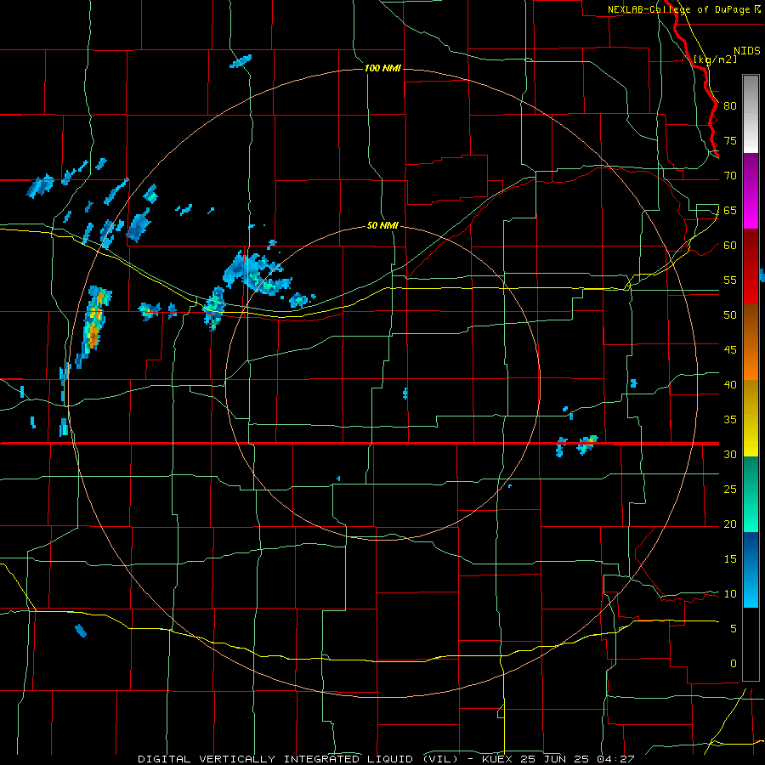The width and height of the screenshot is (765, 765).
Task: Click the 0 tick label on the scale
Action: 734,664
